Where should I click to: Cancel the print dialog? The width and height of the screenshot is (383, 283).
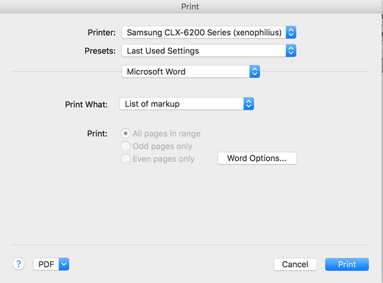pos(295,264)
